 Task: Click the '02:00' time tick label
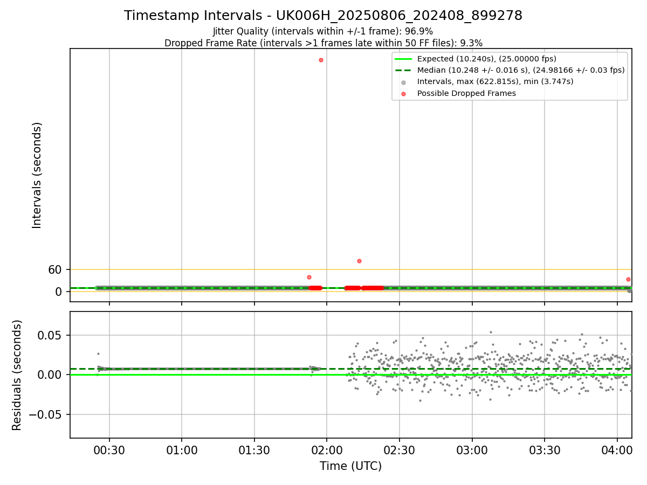pyautogui.click(x=327, y=450)
